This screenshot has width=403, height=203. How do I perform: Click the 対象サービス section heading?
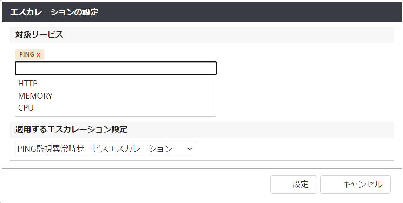point(39,35)
